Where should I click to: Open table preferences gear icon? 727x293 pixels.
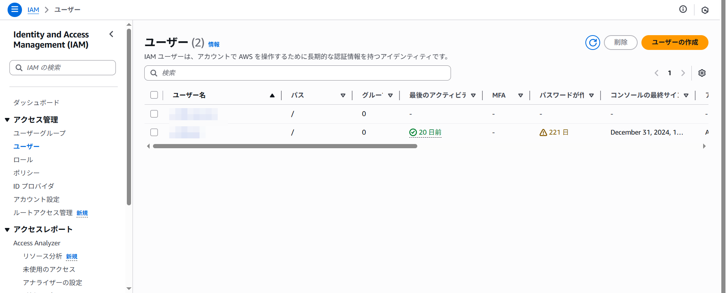(x=702, y=73)
